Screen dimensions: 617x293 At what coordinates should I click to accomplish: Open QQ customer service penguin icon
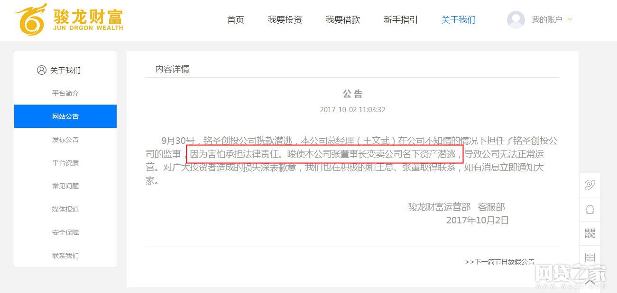pyautogui.click(x=589, y=209)
